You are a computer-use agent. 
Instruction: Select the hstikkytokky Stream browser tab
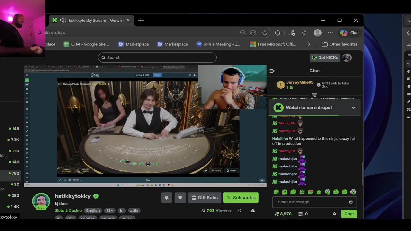coord(92,20)
